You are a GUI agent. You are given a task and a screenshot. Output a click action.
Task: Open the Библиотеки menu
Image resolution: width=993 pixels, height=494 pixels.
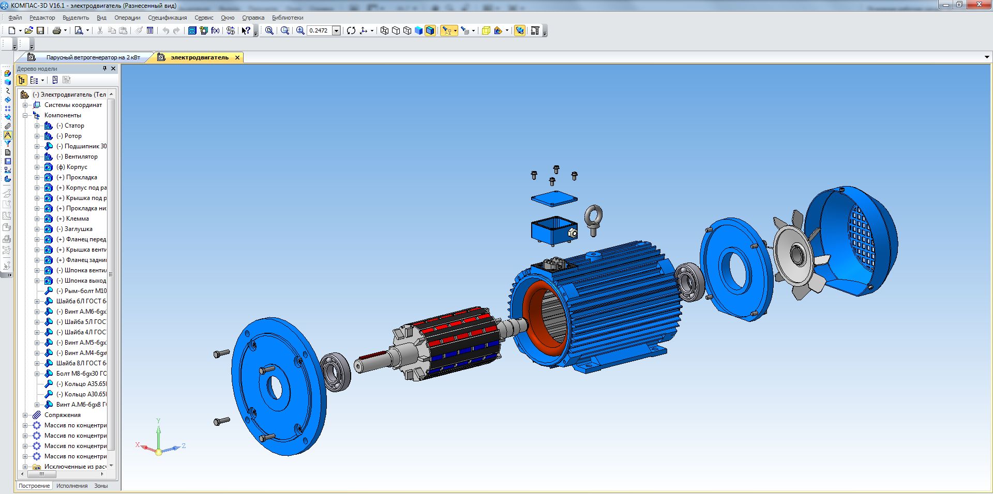288,18
